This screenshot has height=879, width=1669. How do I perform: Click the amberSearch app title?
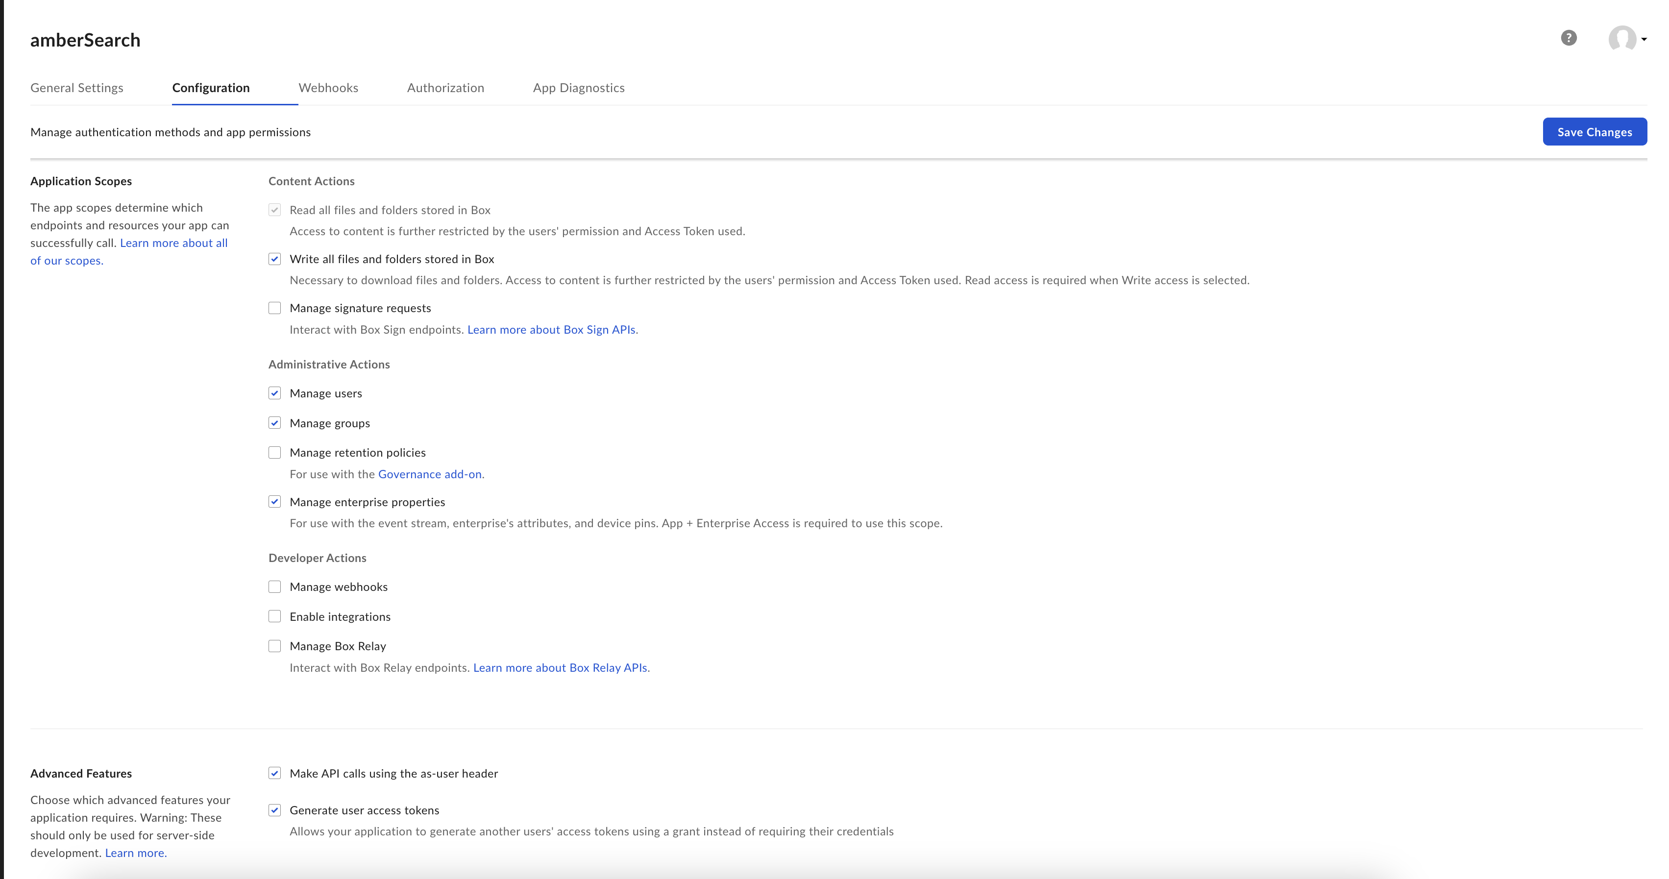click(x=85, y=40)
